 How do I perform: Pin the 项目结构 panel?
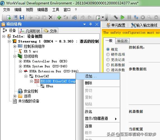91,24
